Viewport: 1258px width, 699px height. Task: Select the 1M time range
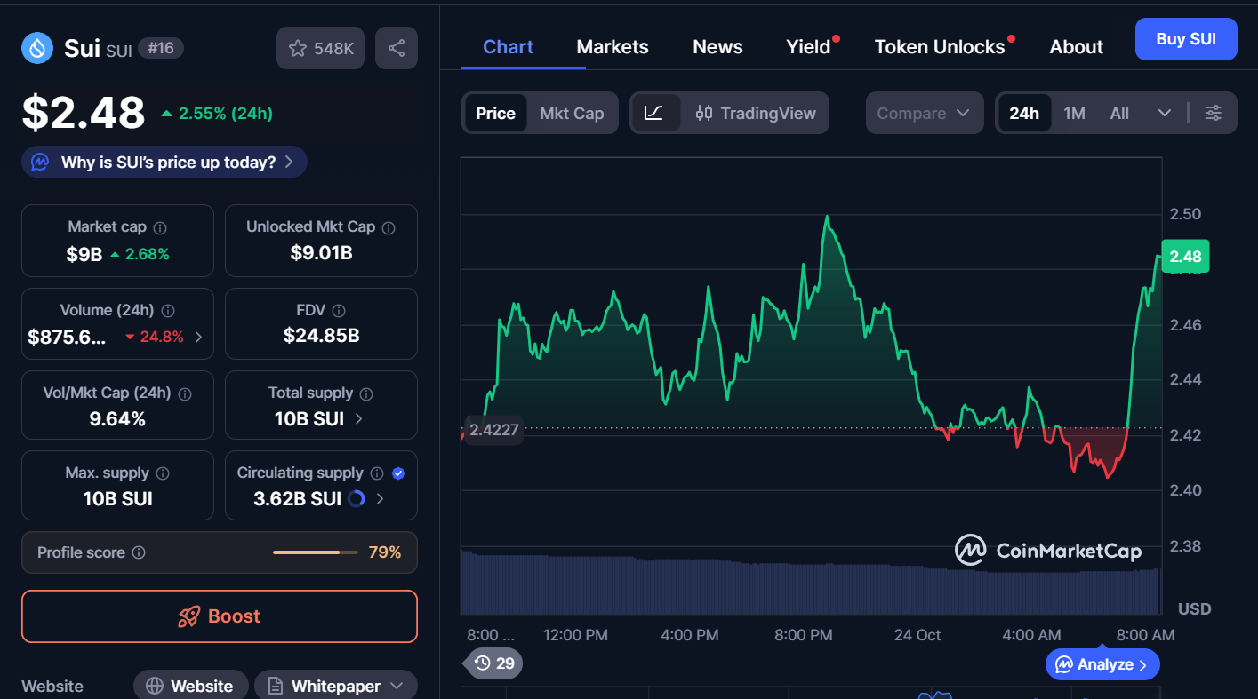(1074, 114)
